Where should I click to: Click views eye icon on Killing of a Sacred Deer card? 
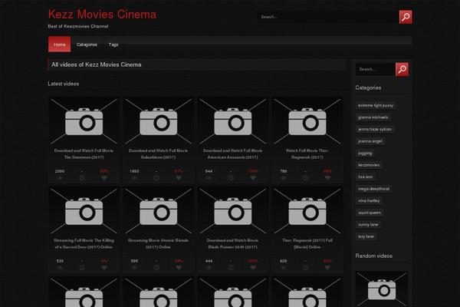point(60,268)
